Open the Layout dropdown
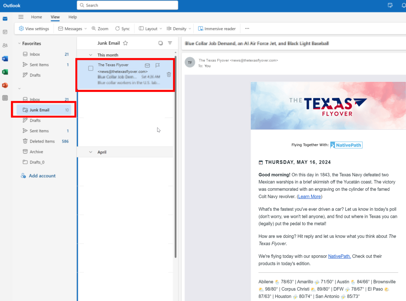 click(x=150, y=29)
